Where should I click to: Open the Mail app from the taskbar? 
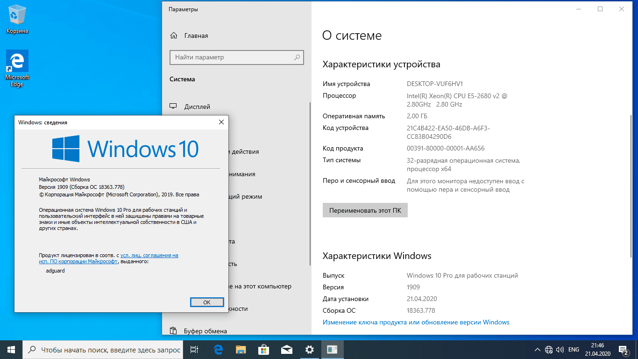coord(286,349)
